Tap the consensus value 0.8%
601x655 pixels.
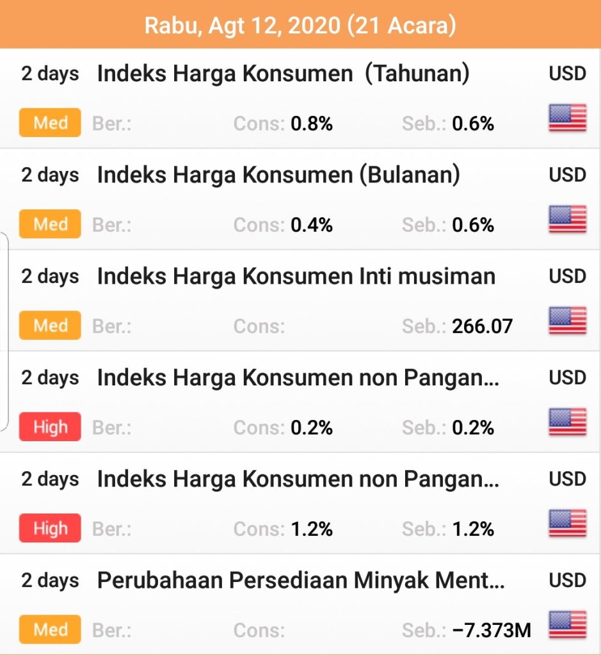coord(312,124)
